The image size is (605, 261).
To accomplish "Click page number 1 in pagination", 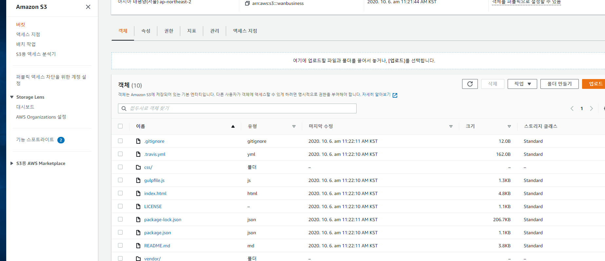I will tap(582, 108).
